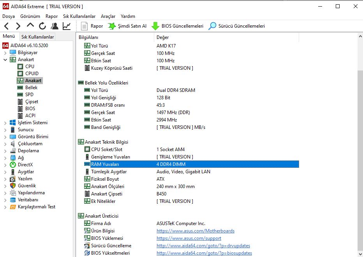Expand the Bilgisayar tree node
The width and height of the screenshot is (363, 257).
(5, 53)
